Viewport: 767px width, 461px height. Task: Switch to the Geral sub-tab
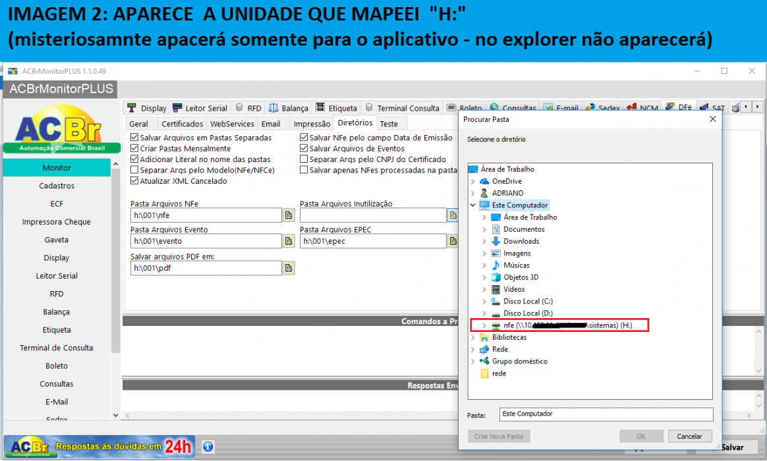click(x=139, y=124)
